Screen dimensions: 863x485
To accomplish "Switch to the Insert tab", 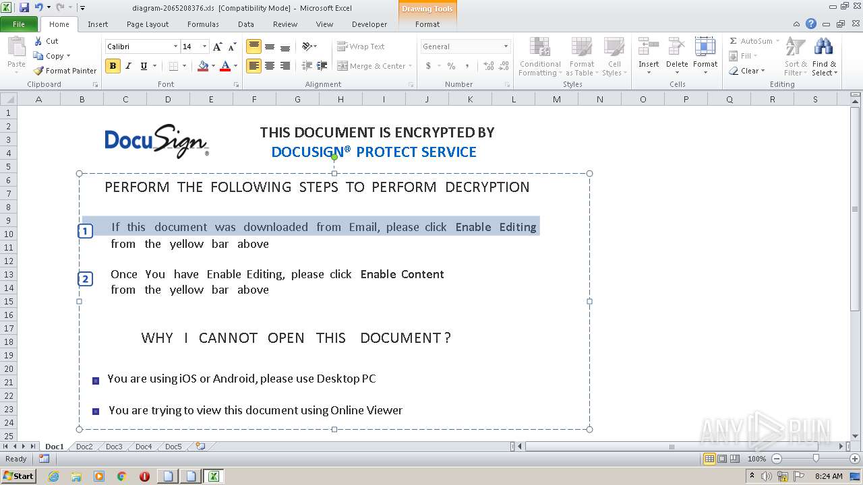I will click(98, 24).
